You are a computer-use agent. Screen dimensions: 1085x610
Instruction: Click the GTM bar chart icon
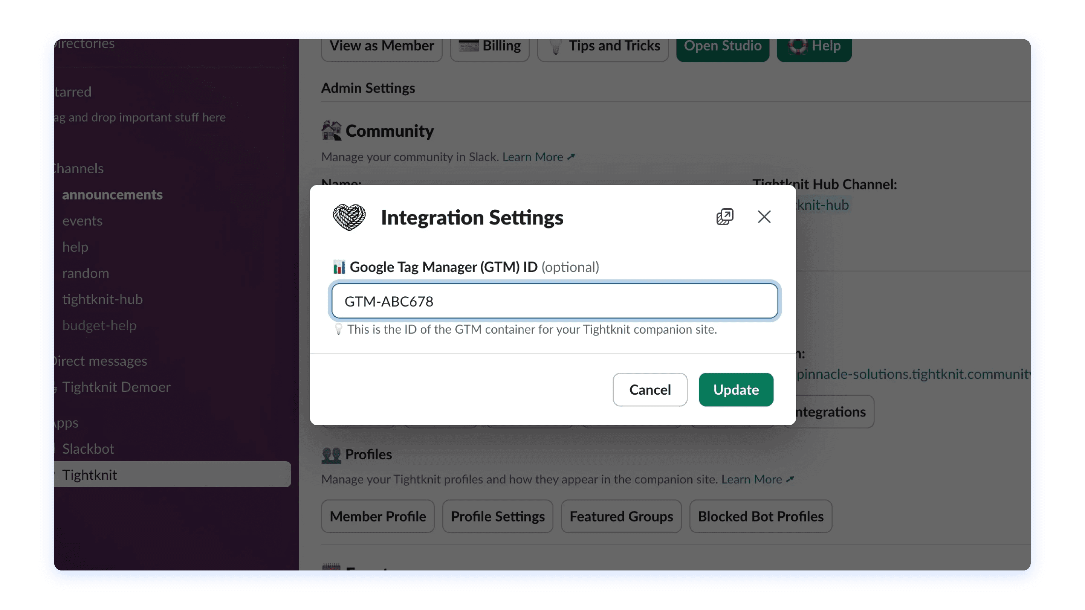[x=339, y=267]
